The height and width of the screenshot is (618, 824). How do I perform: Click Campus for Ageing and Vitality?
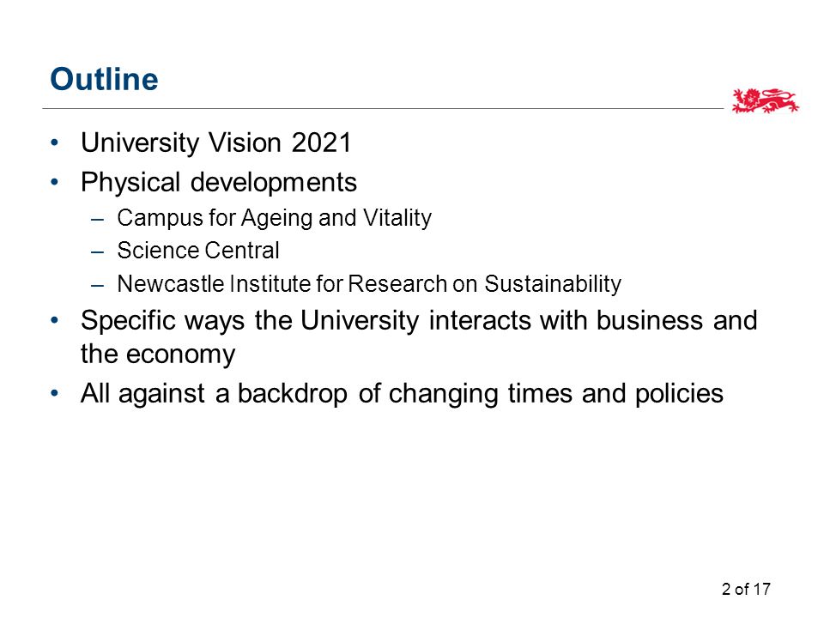275,218
